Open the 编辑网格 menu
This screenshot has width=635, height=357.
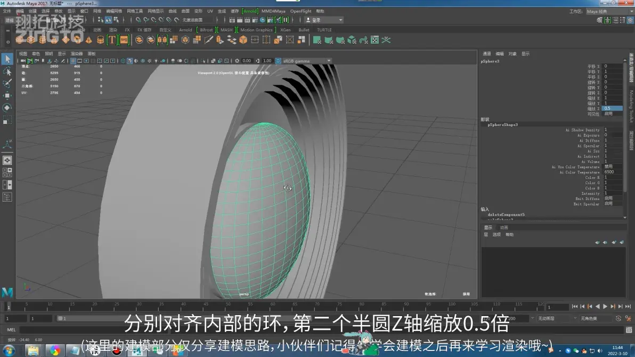114,11
